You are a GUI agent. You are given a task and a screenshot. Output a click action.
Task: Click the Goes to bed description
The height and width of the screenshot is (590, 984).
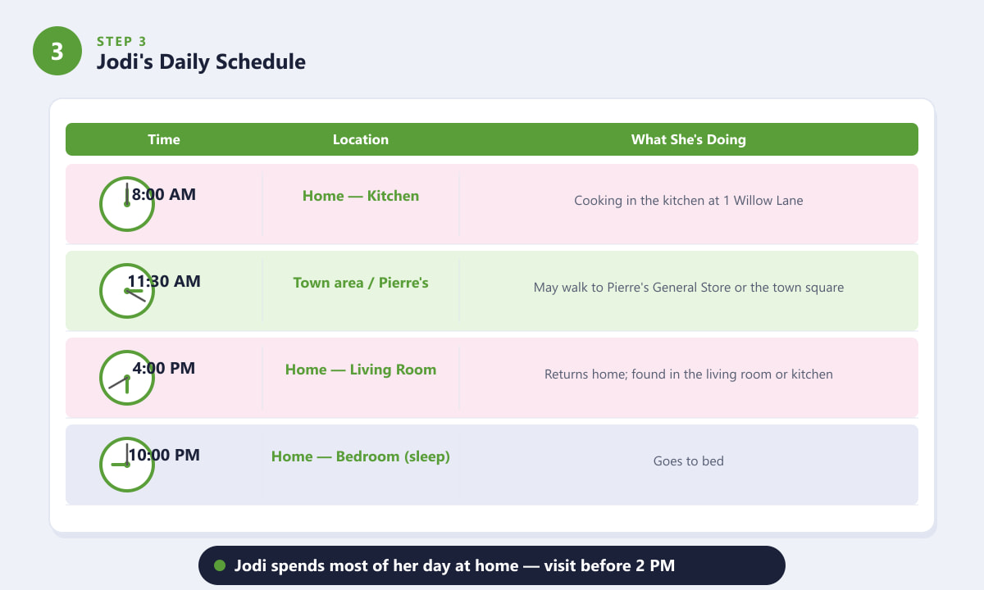pos(689,461)
